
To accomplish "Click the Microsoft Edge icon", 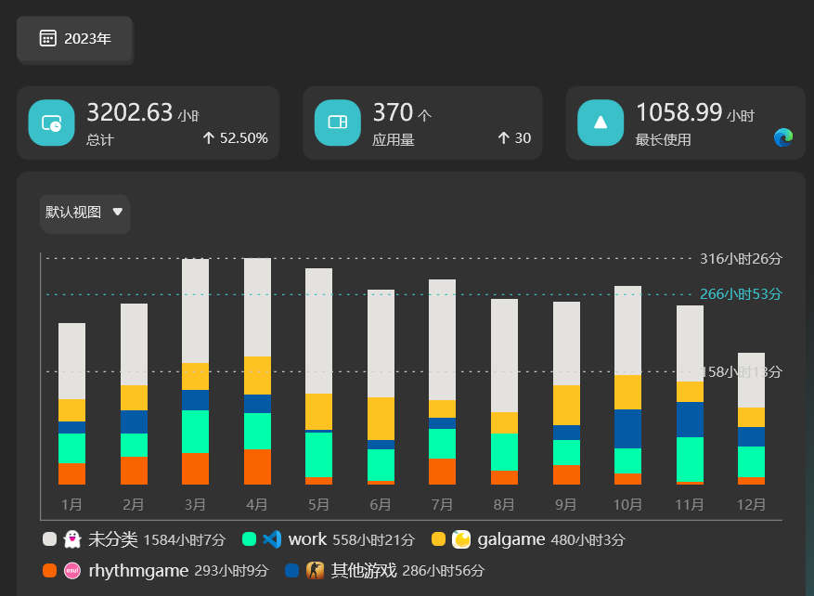I will (783, 137).
